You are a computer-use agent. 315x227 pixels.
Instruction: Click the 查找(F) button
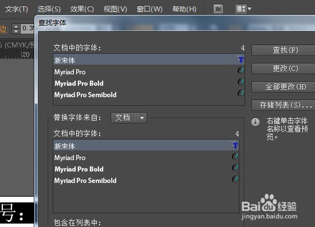pyautogui.click(x=283, y=50)
